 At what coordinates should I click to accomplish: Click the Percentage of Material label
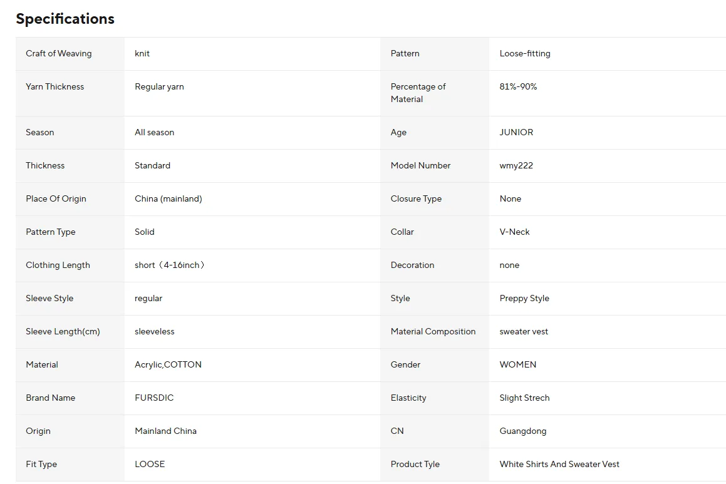click(418, 93)
